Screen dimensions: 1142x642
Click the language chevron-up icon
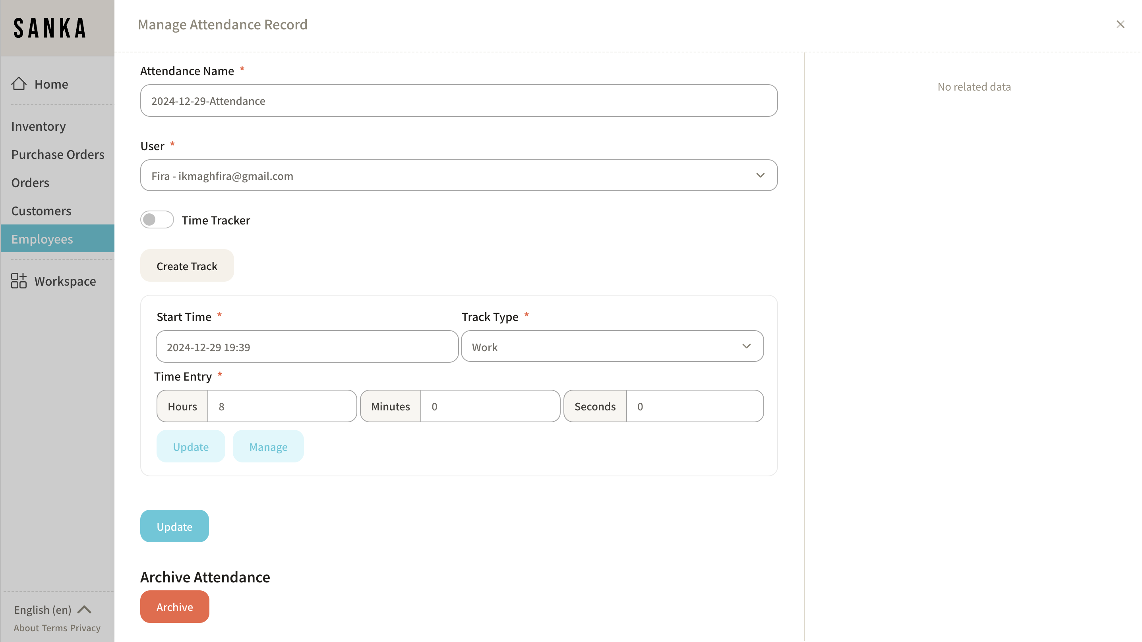tap(84, 610)
